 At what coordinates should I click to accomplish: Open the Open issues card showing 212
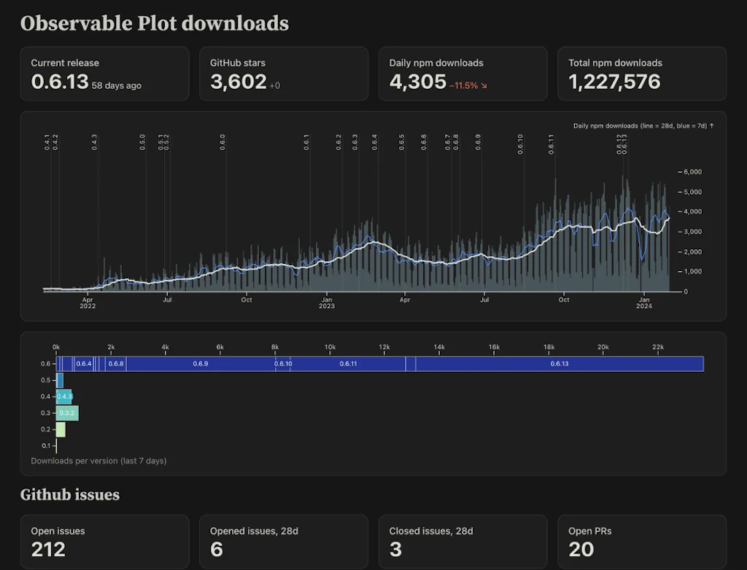[x=105, y=542]
